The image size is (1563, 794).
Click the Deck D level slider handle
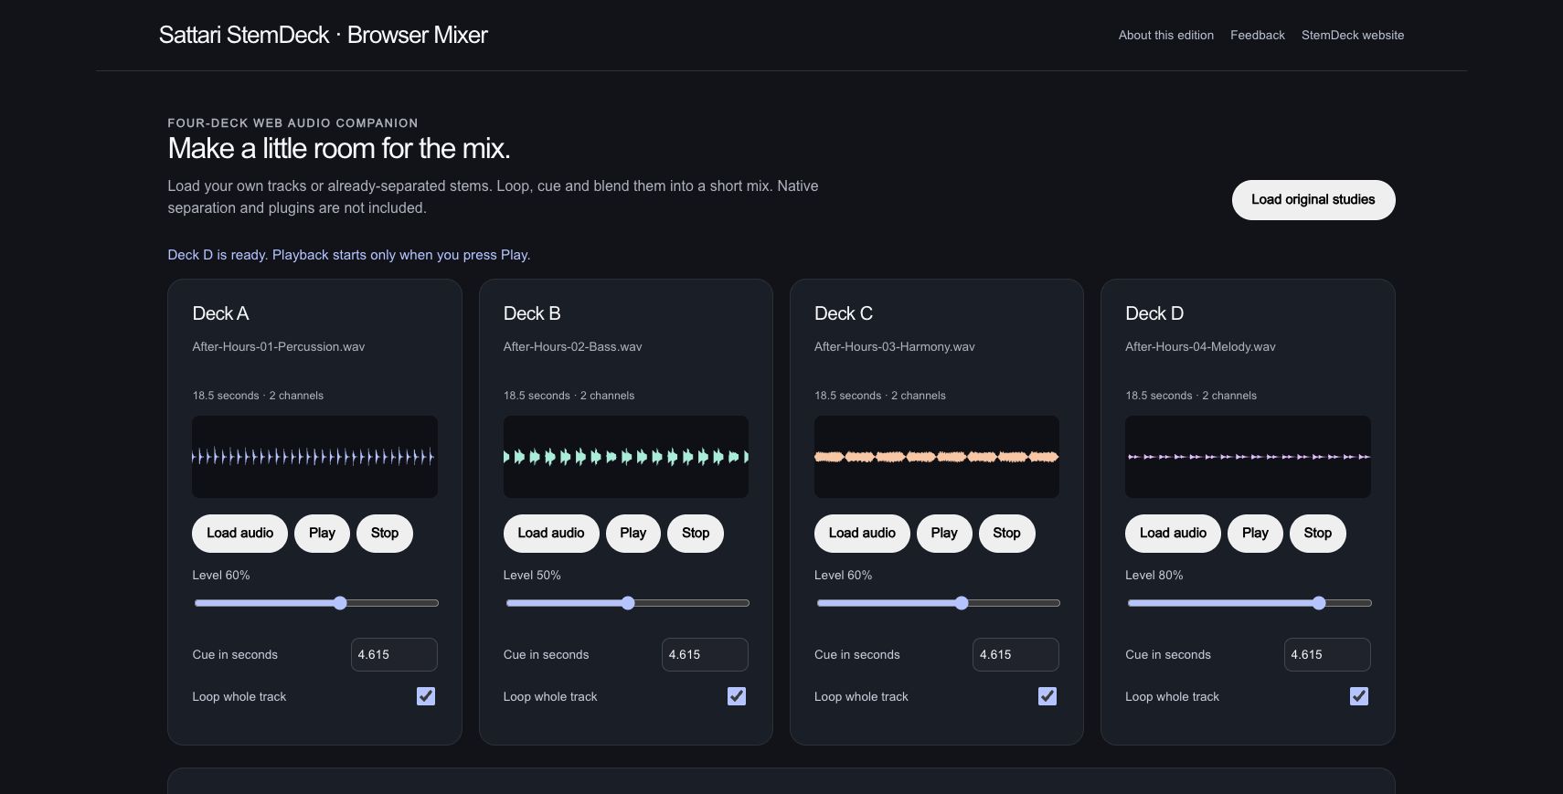(1319, 603)
